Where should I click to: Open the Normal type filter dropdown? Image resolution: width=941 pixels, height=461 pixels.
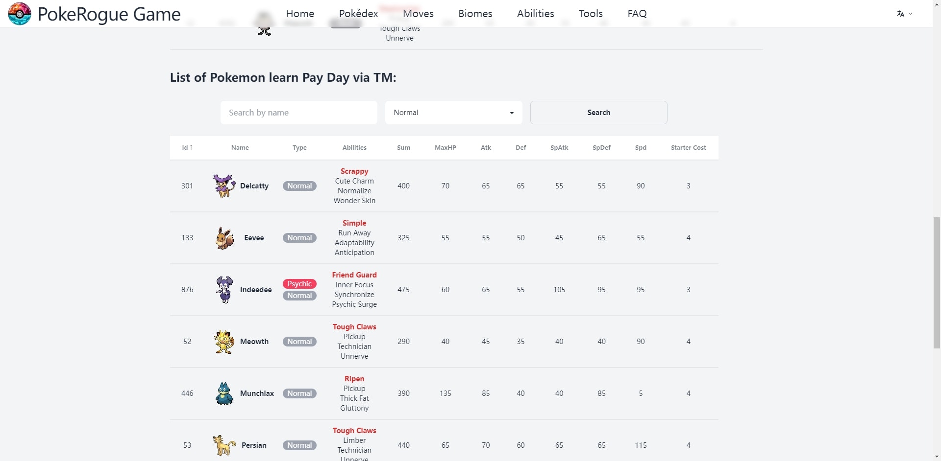tap(454, 113)
